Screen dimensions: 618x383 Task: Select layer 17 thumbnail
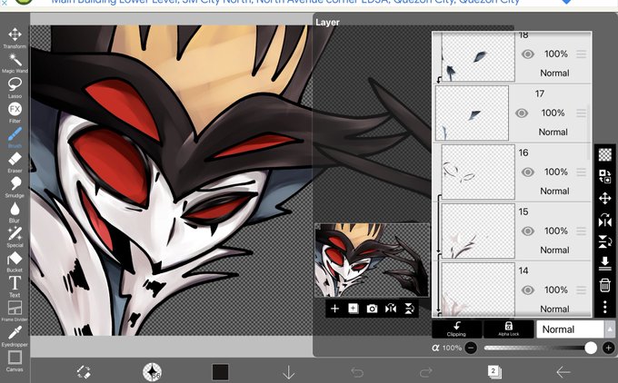click(x=472, y=113)
